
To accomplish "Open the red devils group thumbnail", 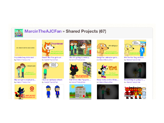I will click(135, 92).
